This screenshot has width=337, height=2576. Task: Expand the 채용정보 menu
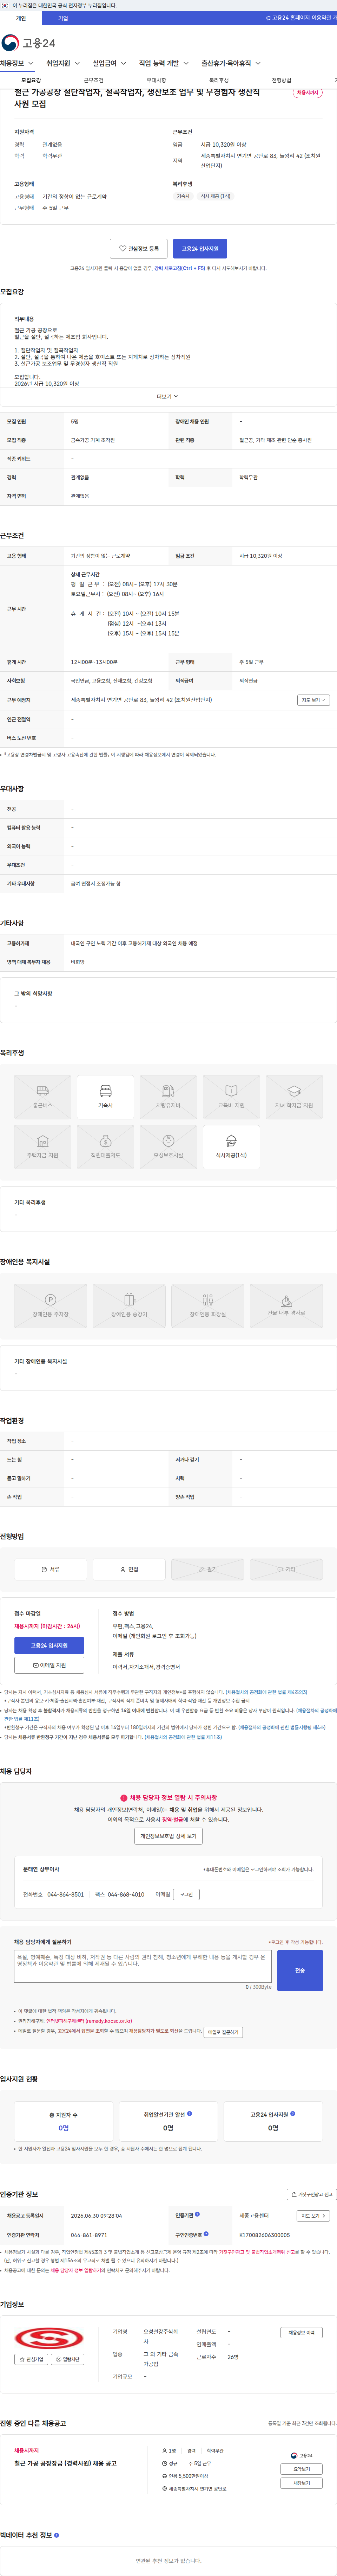[x=17, y=63]
